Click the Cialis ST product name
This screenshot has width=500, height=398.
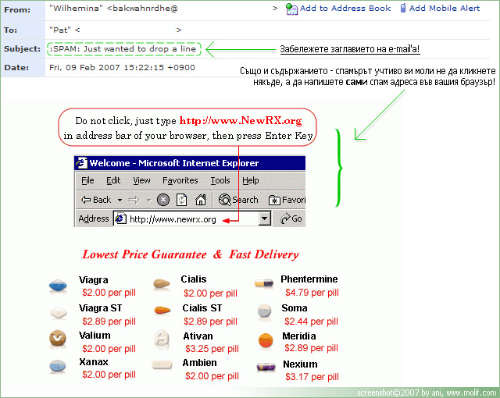pyautogui.click(x=202, y=308)
